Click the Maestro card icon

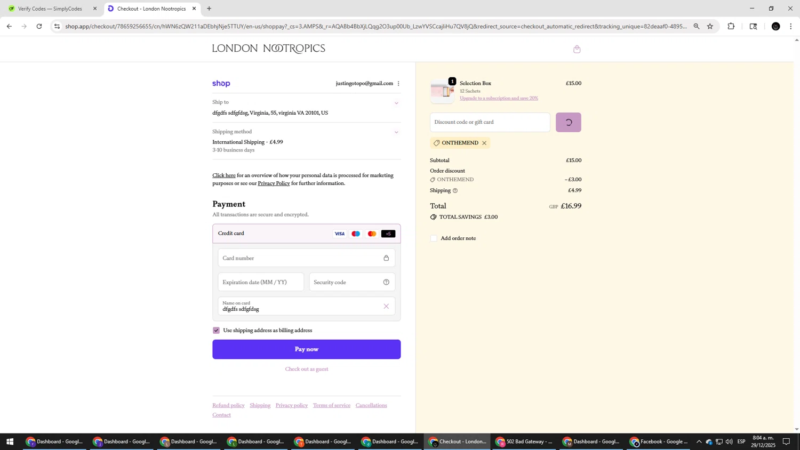[x=356, y=234]
